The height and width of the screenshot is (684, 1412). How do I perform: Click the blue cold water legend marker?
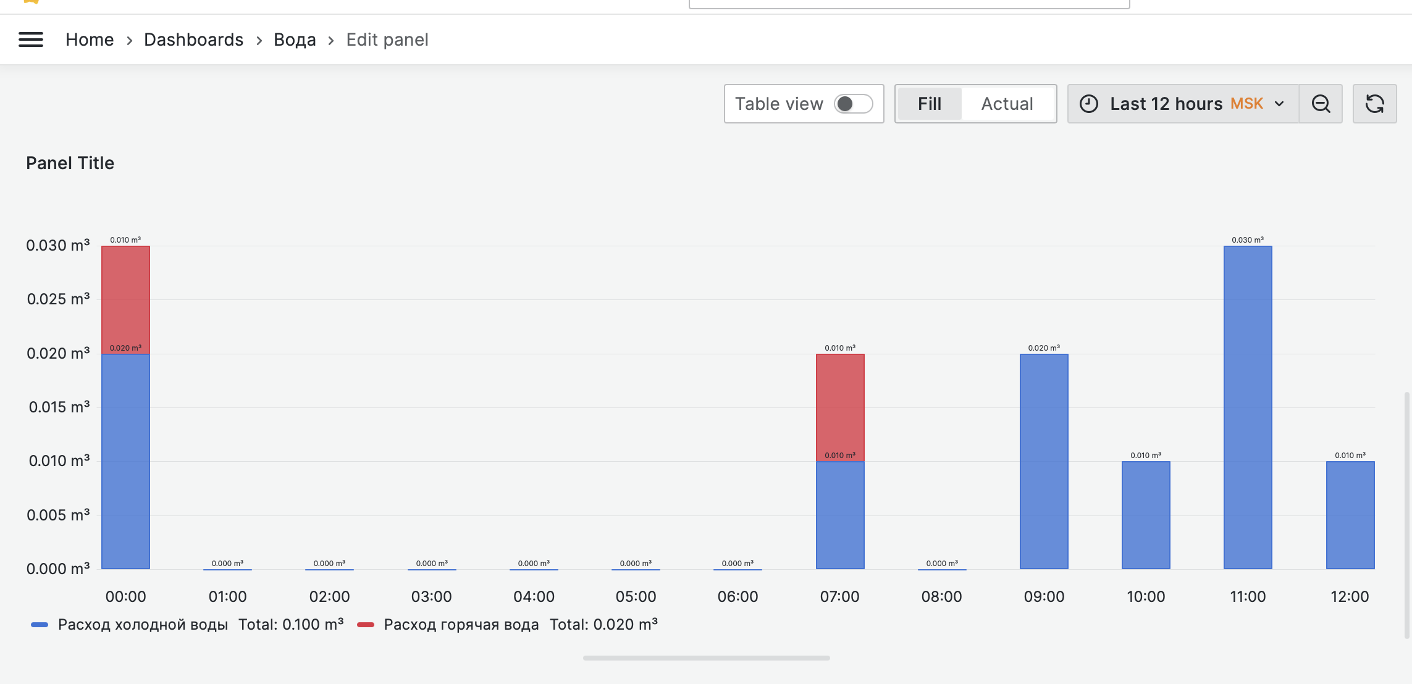(40, 625)
